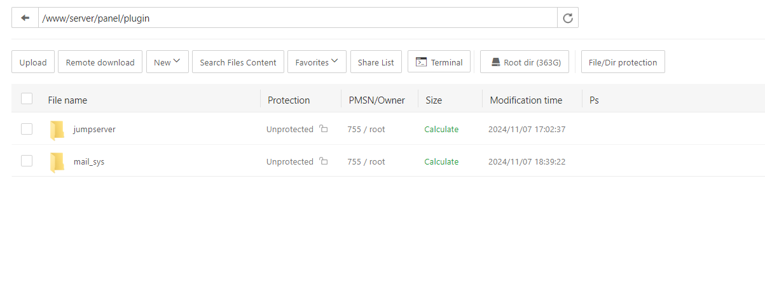Calculate size of the jumpserver folder
The height and width of the screenshot is (284, 765).
point(441,129)
